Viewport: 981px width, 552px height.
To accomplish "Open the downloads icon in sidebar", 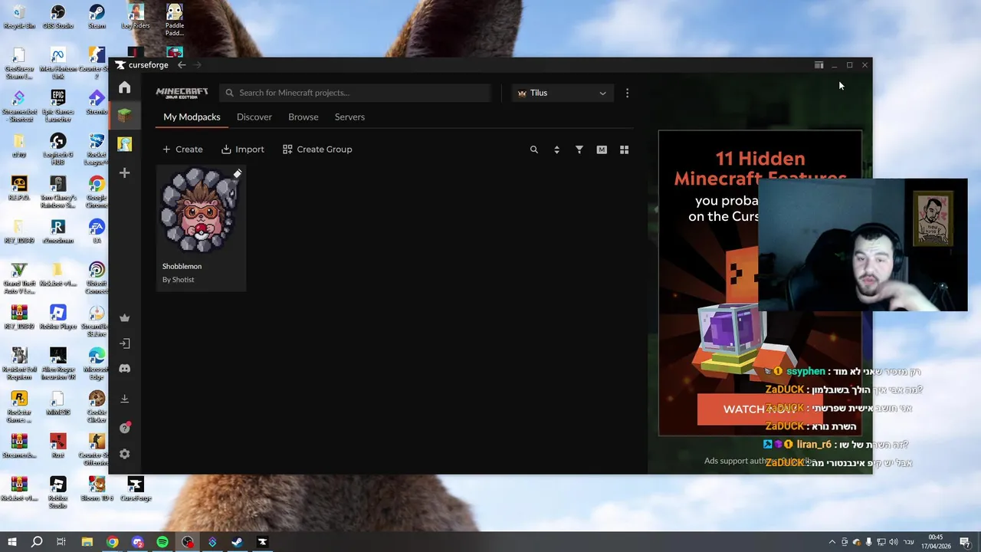I will (124, 399).
